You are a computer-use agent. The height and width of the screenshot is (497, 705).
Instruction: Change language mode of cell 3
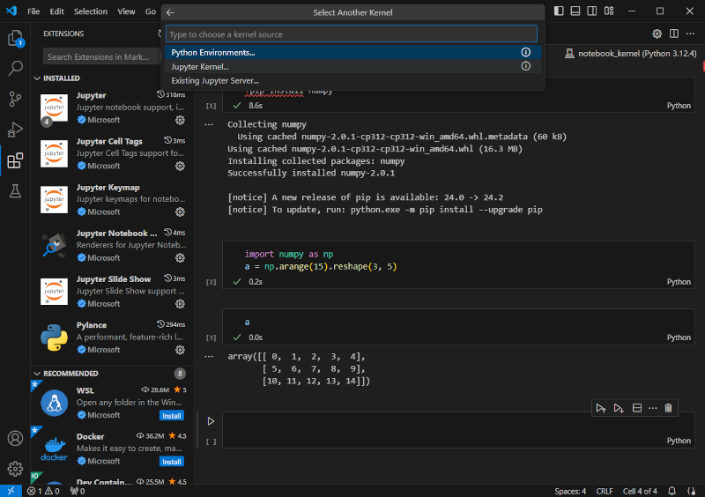(679, 338)
